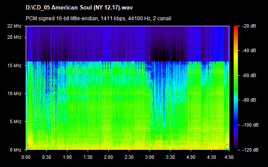Click the 0:30 time axis marker
The image size is (268, 167).
46,157
